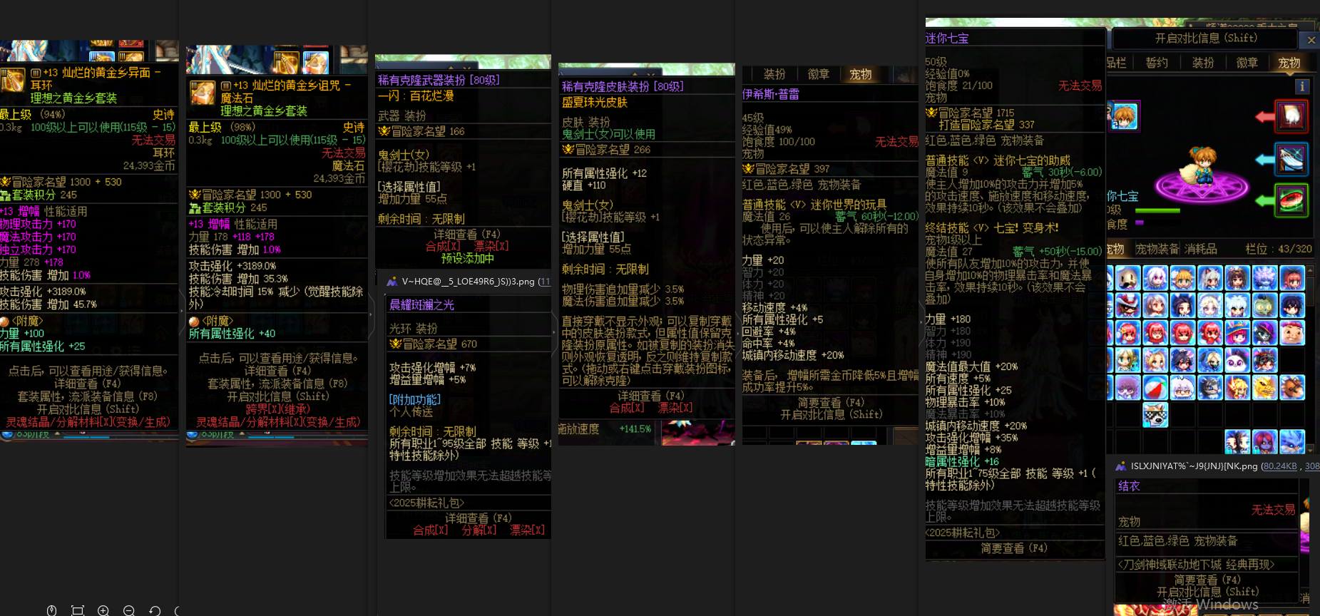Click 预设添加中 text in weapon tooltip
The height and width of the screenshot is (616, 1320).
point(467,258)
